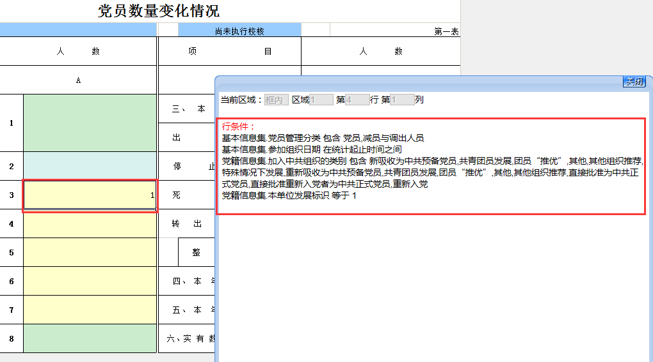The width and height of the screenshot is (653, 362).
Task: Select the yellow cell in row 3 containing 1
Action: click(x=90, y=195)
